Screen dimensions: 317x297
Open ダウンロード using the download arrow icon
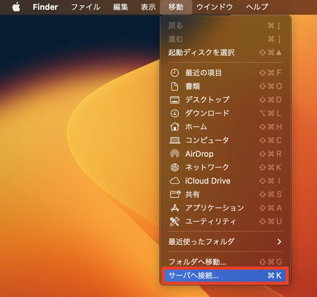point(175,113)
